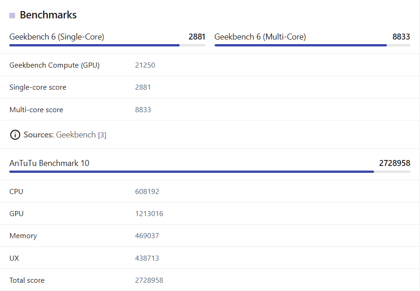420x291 pixels.
Task: Click the info icon beside Sources
Action: click(15, 135)
